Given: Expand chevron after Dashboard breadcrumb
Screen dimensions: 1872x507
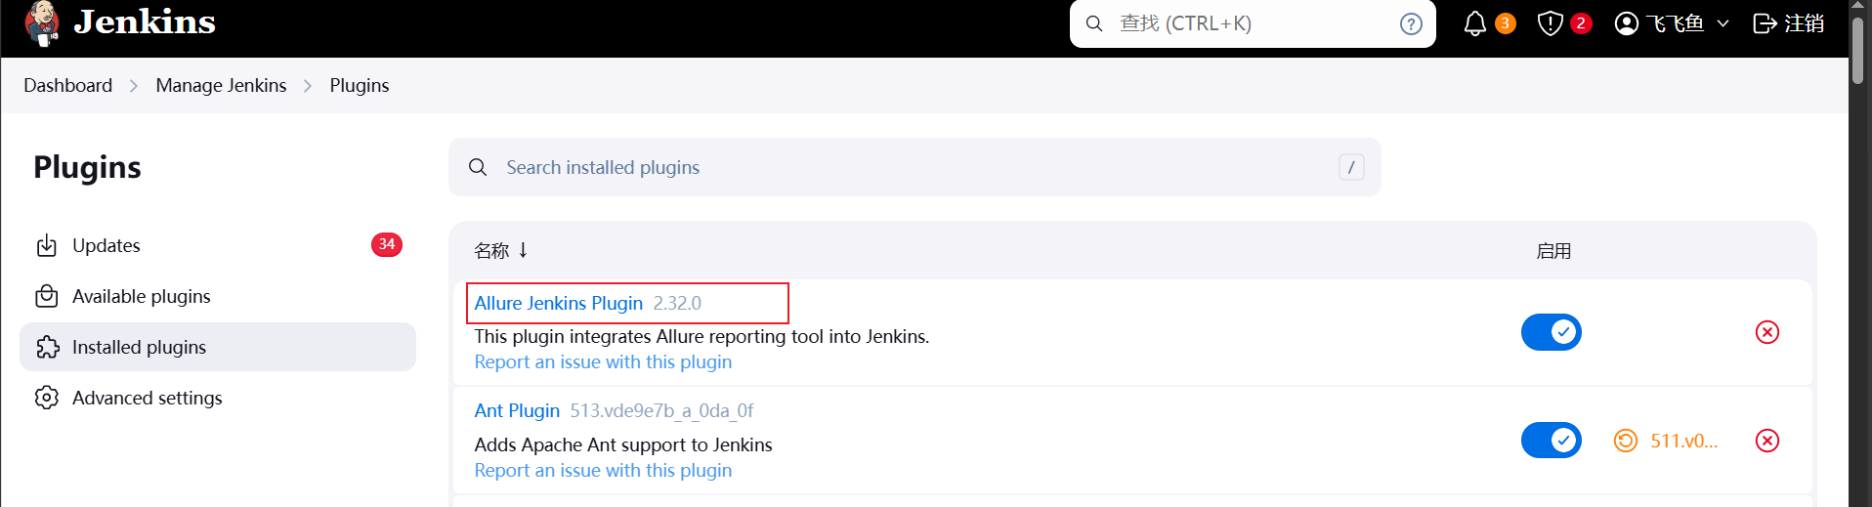Looking at the screenshot, I should pos(134,86).
